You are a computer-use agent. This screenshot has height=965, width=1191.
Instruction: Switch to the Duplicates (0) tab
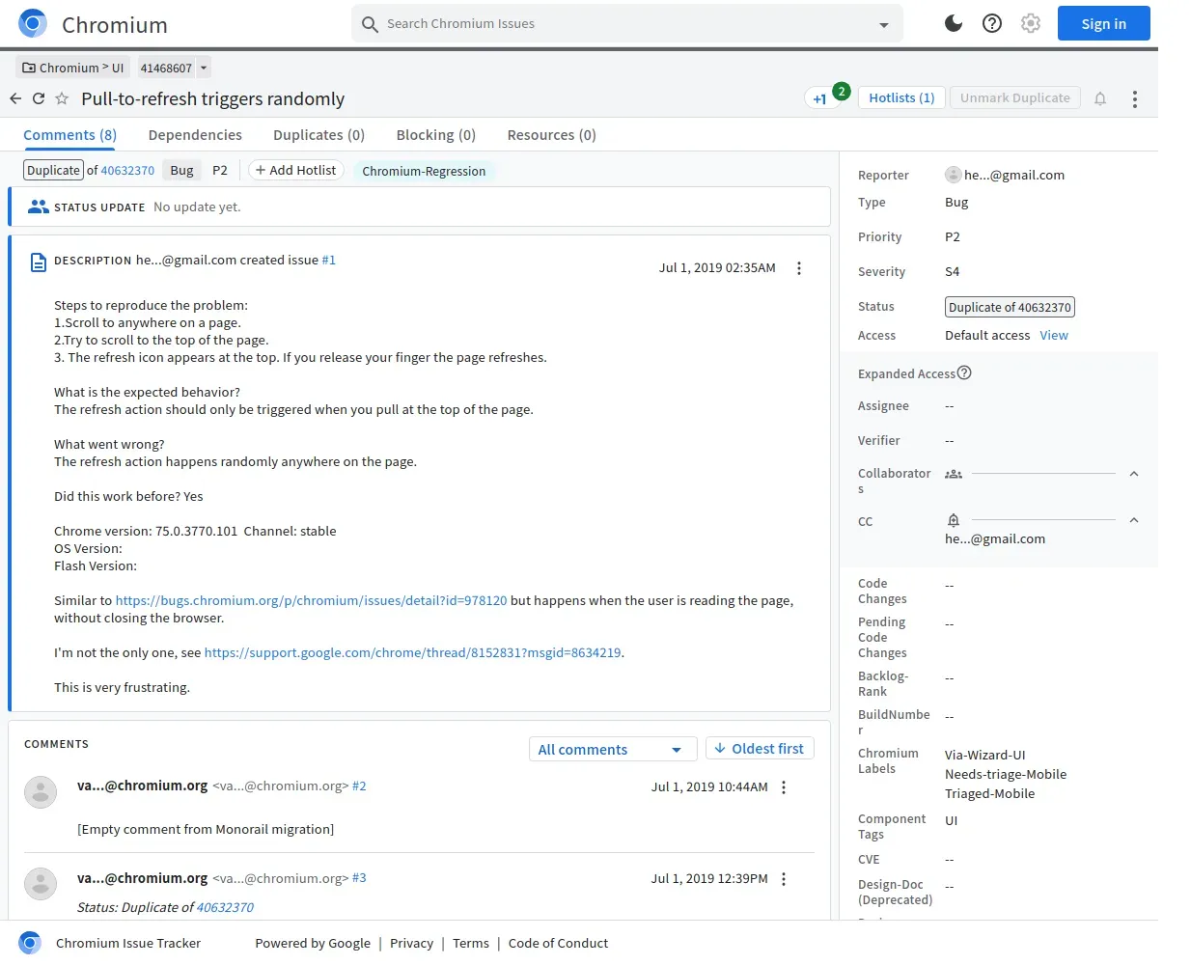319,135
